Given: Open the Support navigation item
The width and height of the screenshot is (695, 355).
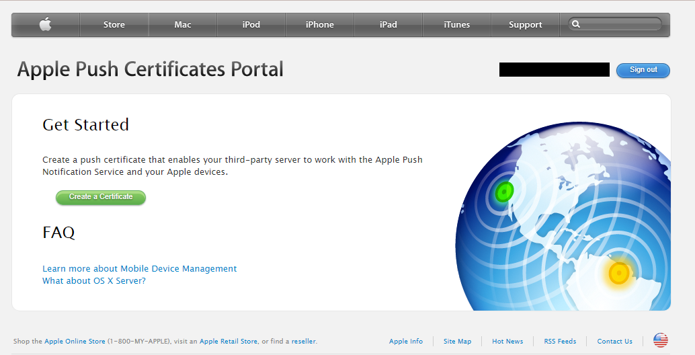Looking at the screenshot, I should (x=525, y=25).
